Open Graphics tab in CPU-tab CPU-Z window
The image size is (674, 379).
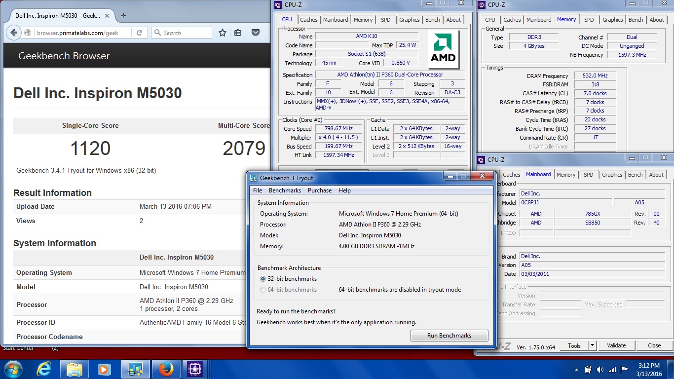410,20
